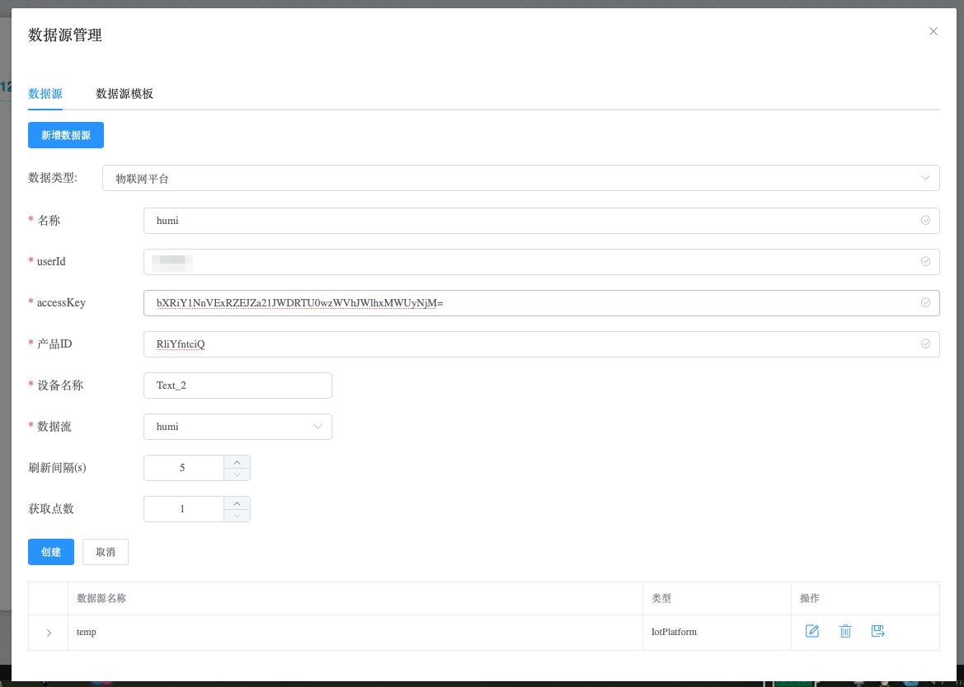Image resolution: width=964 pixels, height=687 pixels.
Task: Open the 数据流 humi dropdown
Action: pos(237,427)
